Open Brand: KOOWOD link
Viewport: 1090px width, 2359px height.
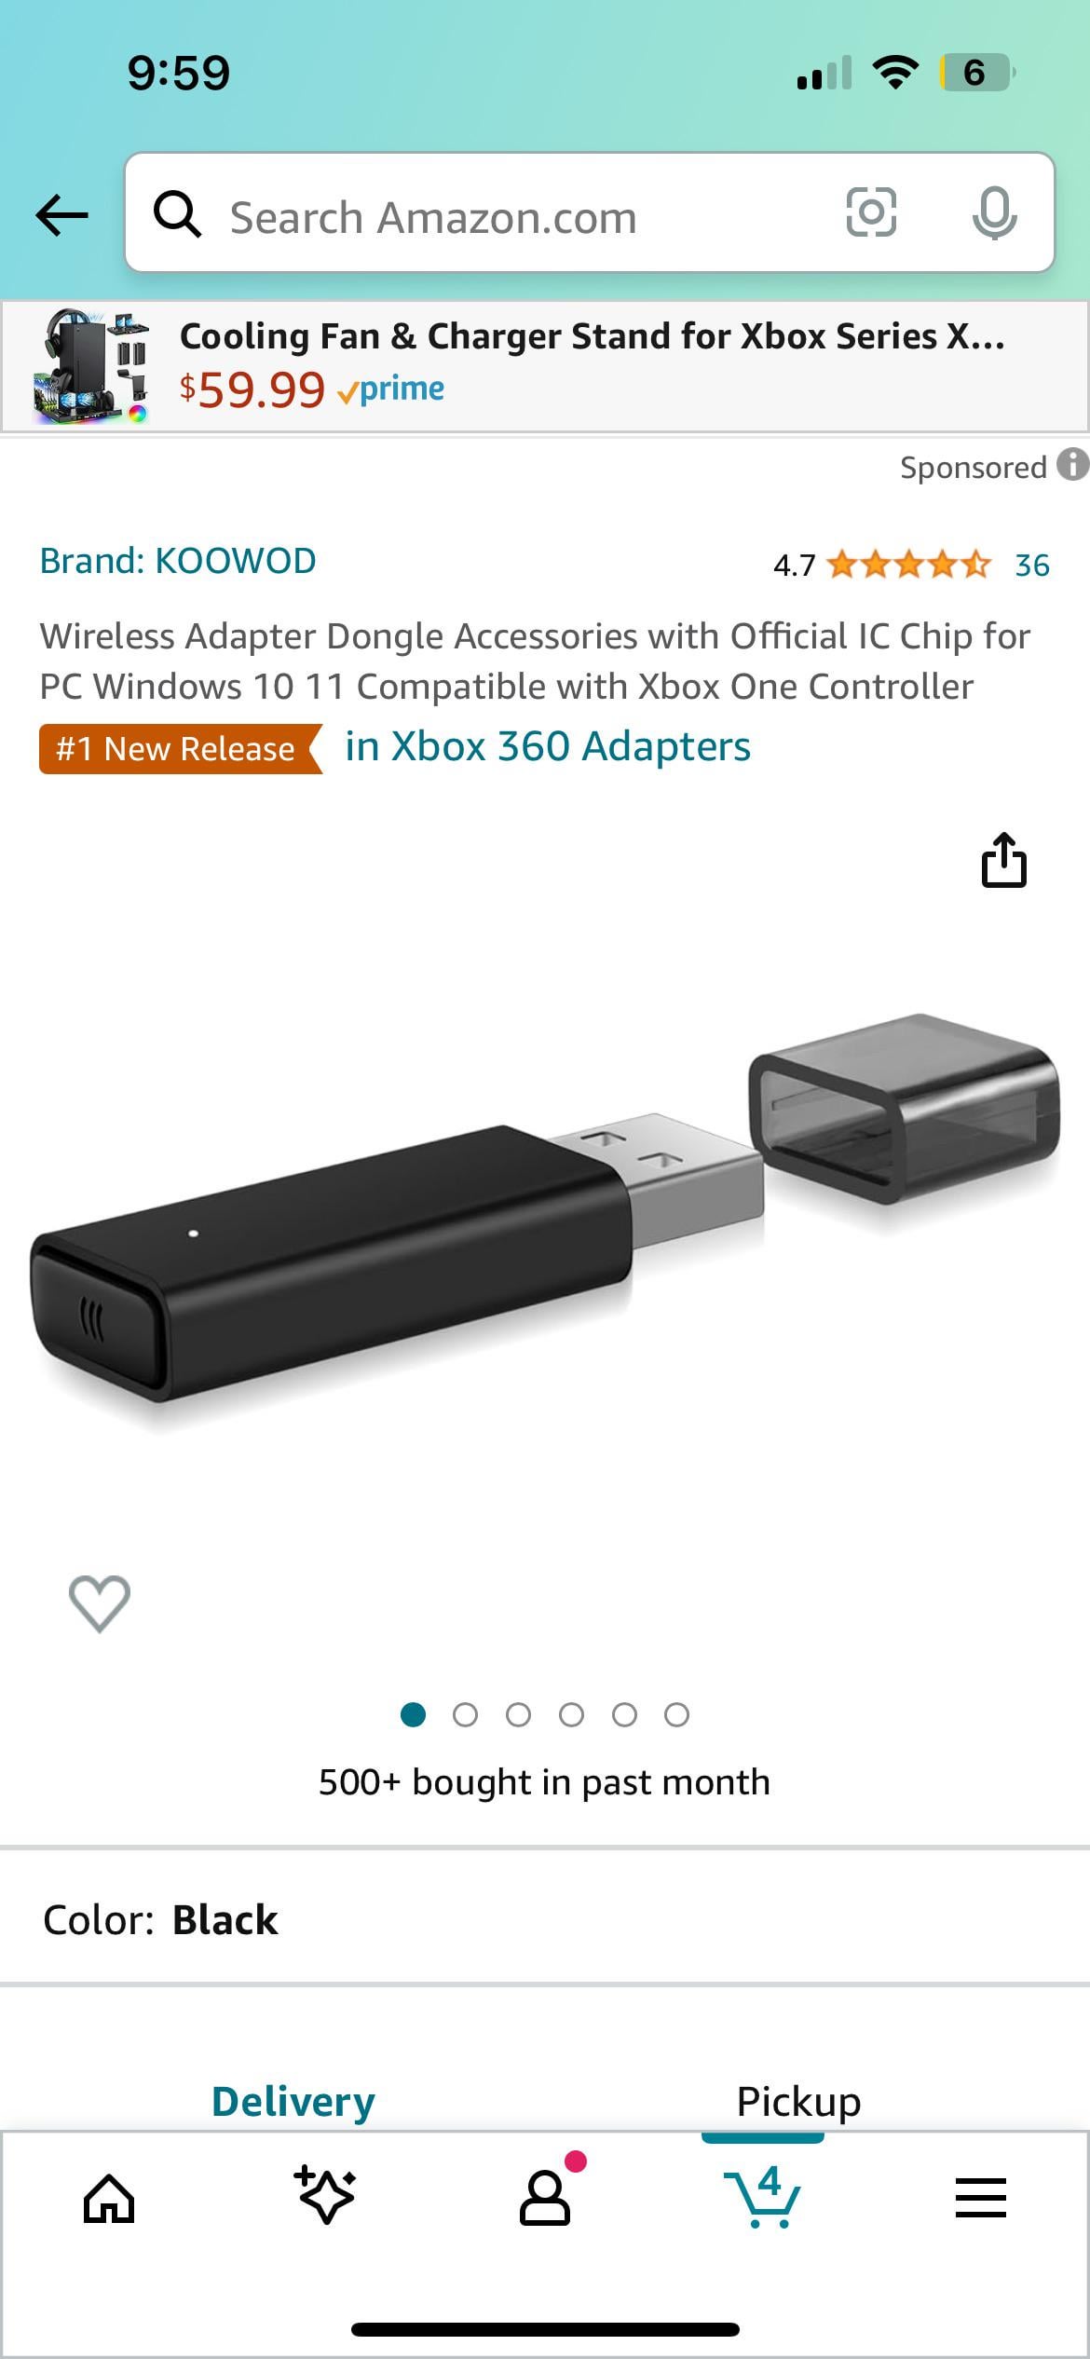click(178, 561)
